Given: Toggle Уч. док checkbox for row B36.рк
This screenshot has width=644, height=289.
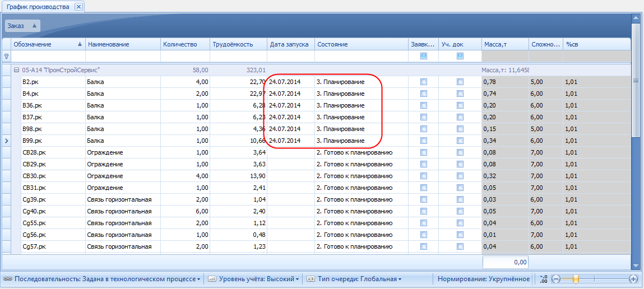Looking at the screenshot, I should (x=460, y=105).
